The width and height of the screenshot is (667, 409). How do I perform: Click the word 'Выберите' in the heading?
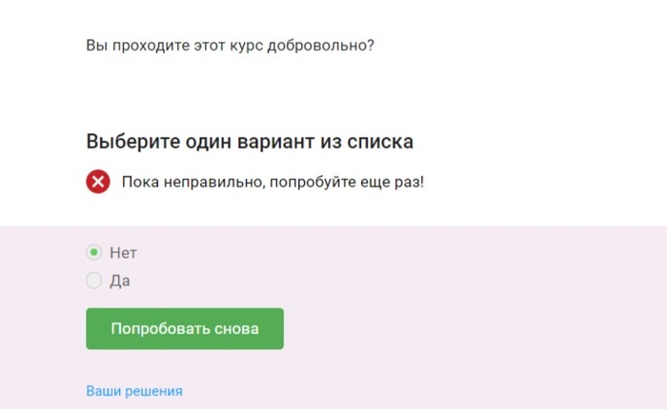click(133, 142)
